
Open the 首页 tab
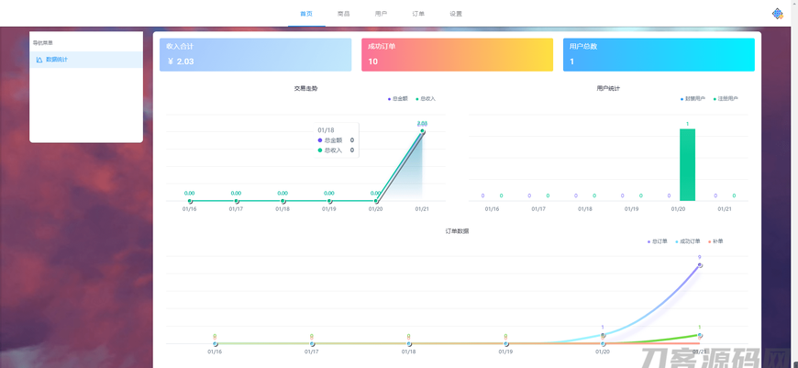[306, 14]
